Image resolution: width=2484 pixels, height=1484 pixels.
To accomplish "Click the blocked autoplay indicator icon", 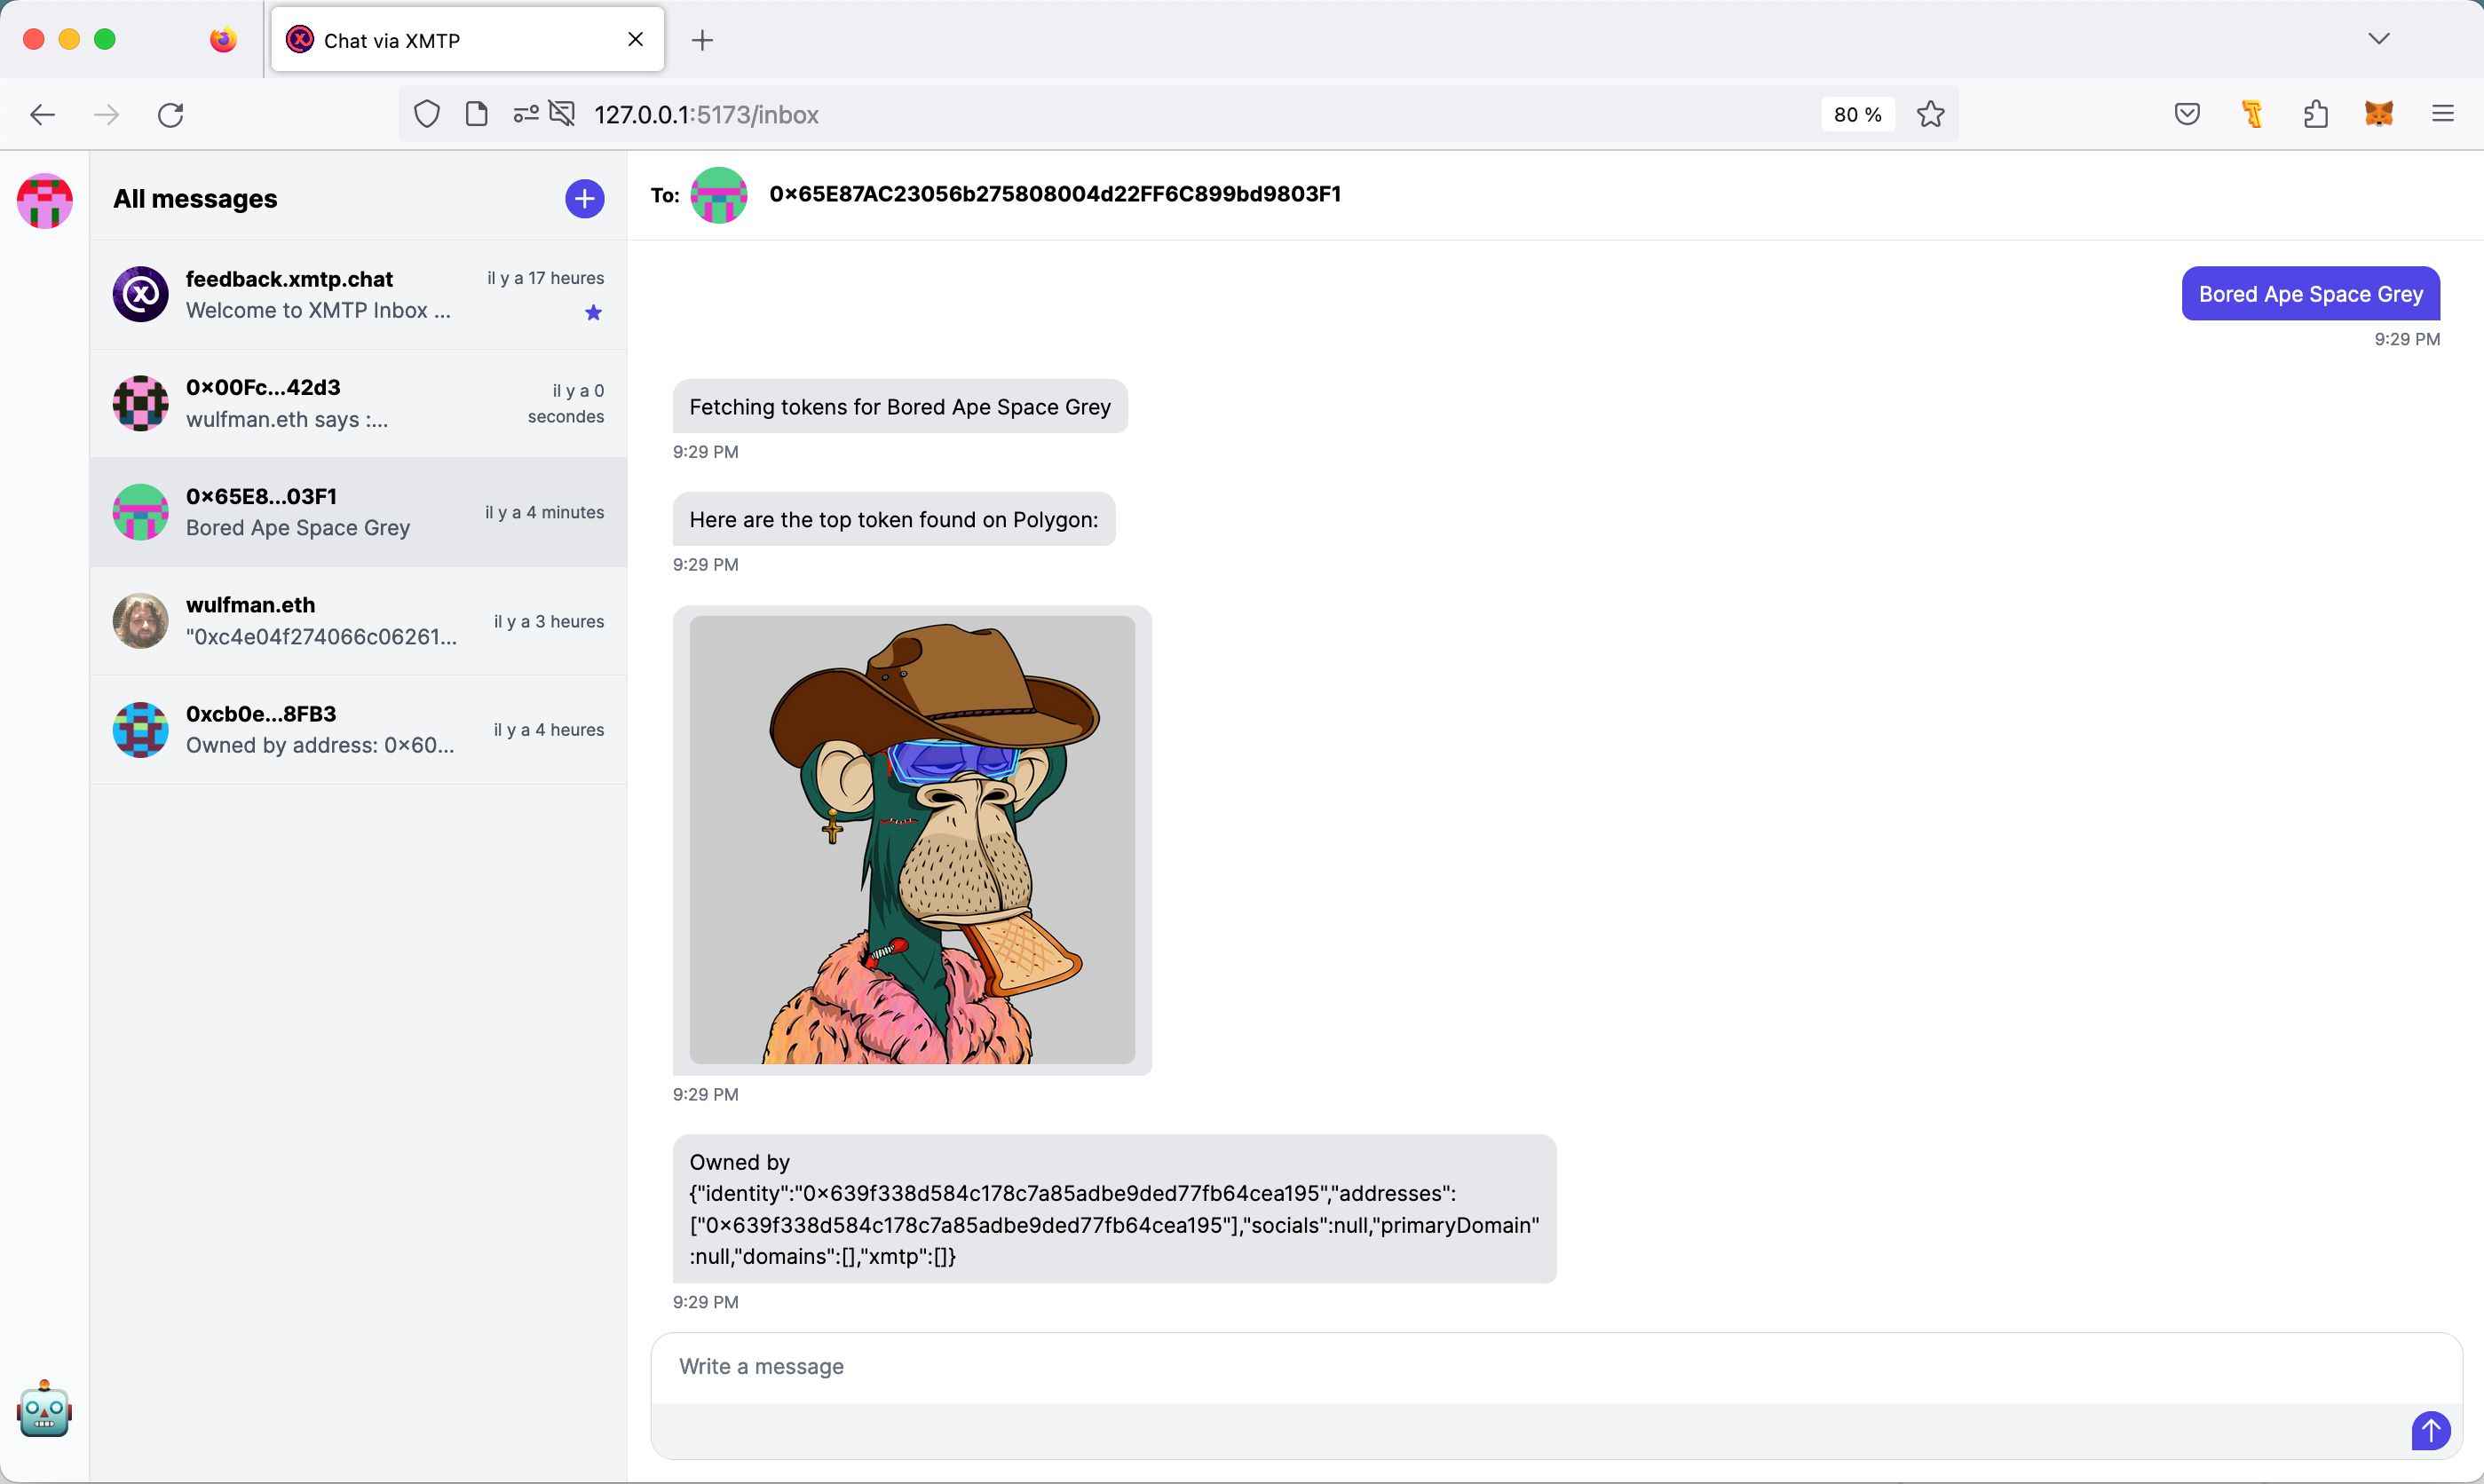I will [562, 114].
